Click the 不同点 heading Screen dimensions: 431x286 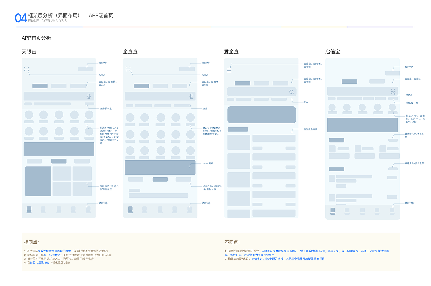pos(232,242)
